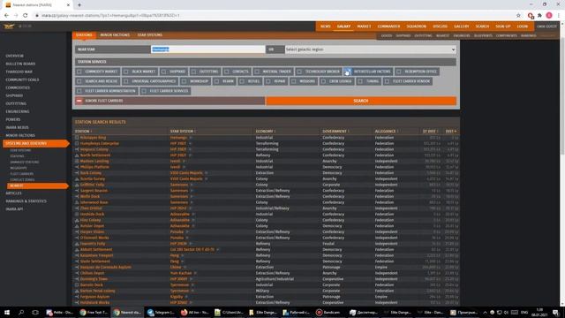Open the notification center icon in system tray
Image resolution: width=565 pixels, height=318 pixels.
555,312
